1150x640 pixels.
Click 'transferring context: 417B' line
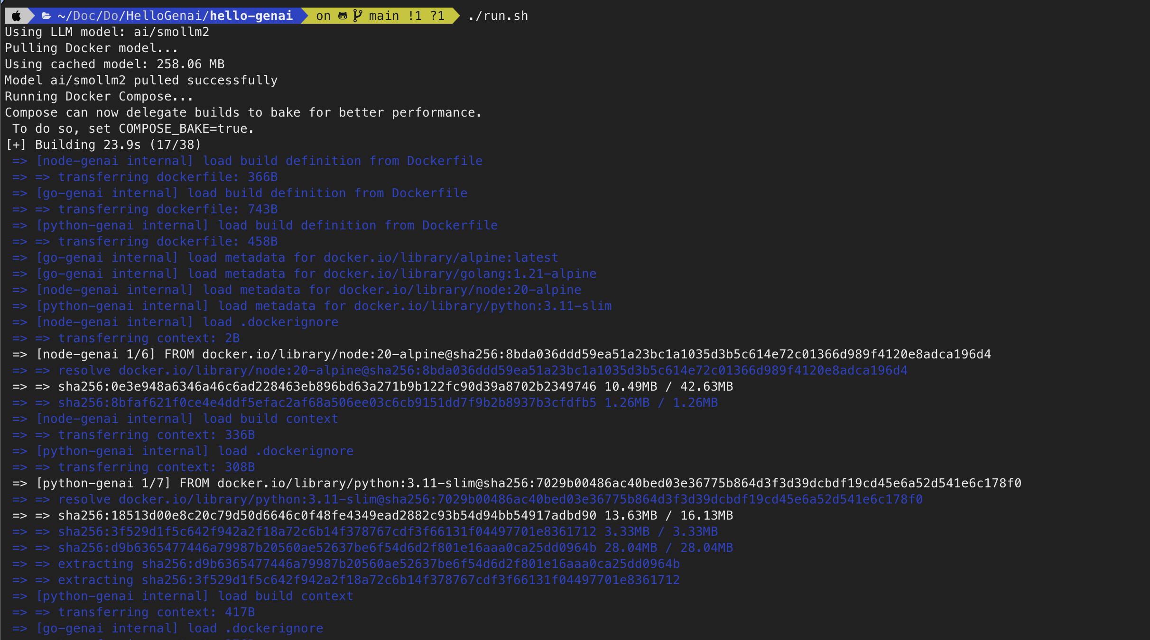coord(133,613)
